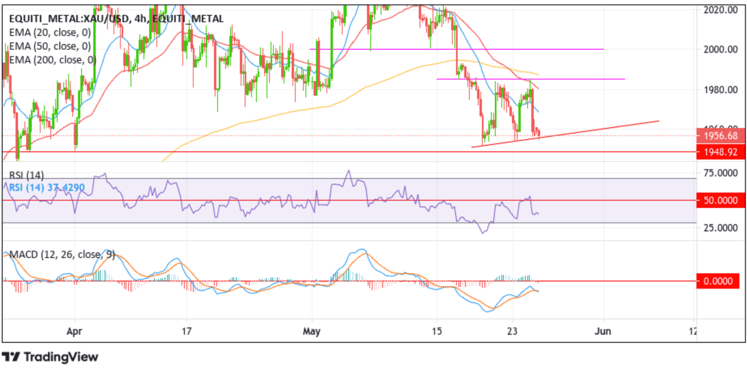747x373 pixels.
Task: Click the TradingView logo at bottom left
Action: pyautogui.click(x=50, y=357)
